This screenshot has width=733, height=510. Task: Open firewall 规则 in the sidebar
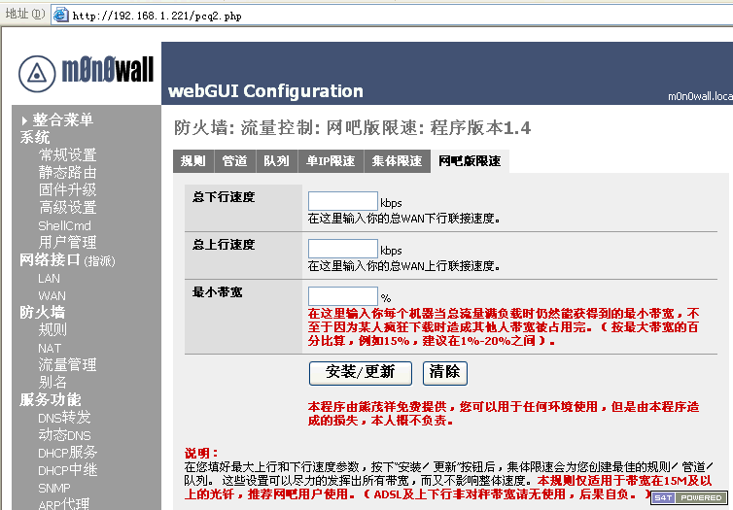point(52,329)
